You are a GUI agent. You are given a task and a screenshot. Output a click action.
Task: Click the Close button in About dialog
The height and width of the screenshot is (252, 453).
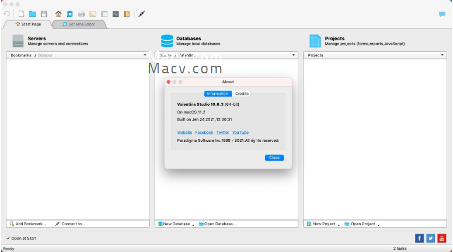274,158
